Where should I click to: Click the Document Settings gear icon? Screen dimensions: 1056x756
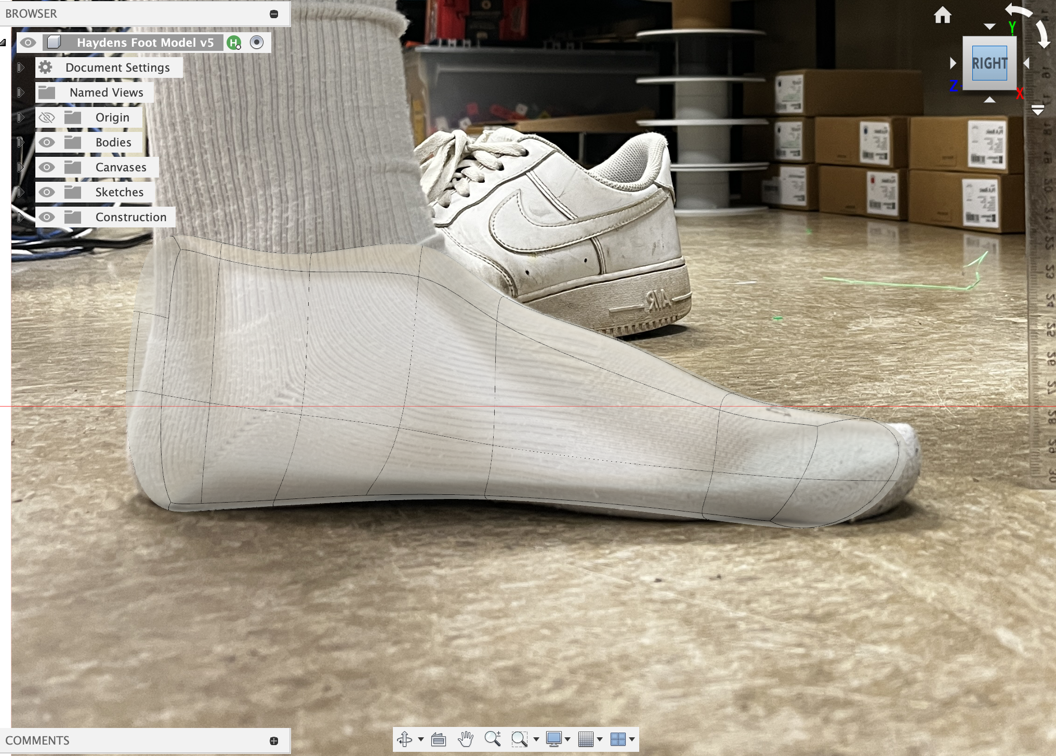click(46, 67)
